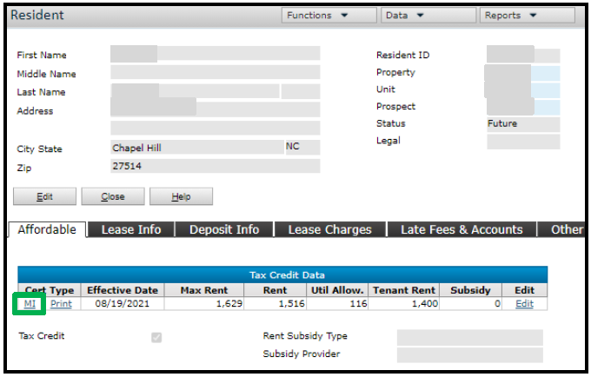
Task: Open the Deposit Info tab
Action: [x=224, y=229]
